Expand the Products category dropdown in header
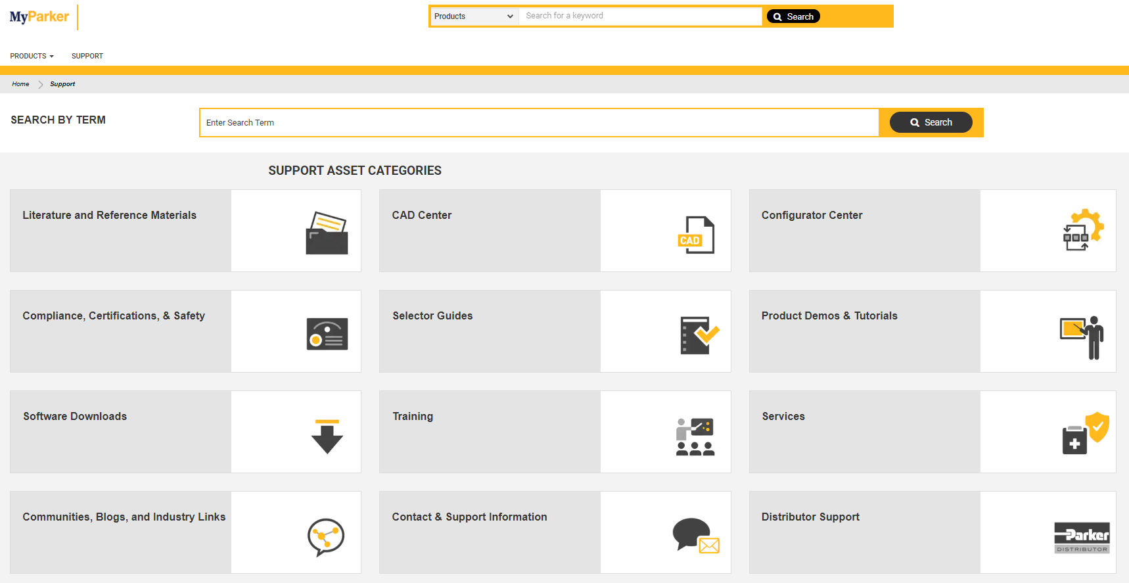1129x583 pixels. (x=474, y=16)
